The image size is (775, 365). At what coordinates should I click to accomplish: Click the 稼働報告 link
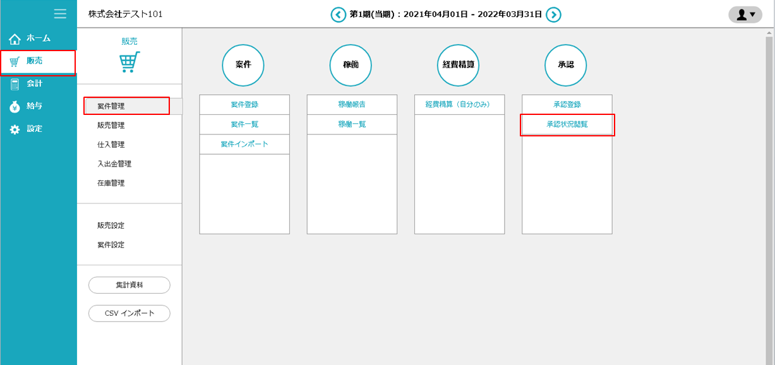[352, 105]
